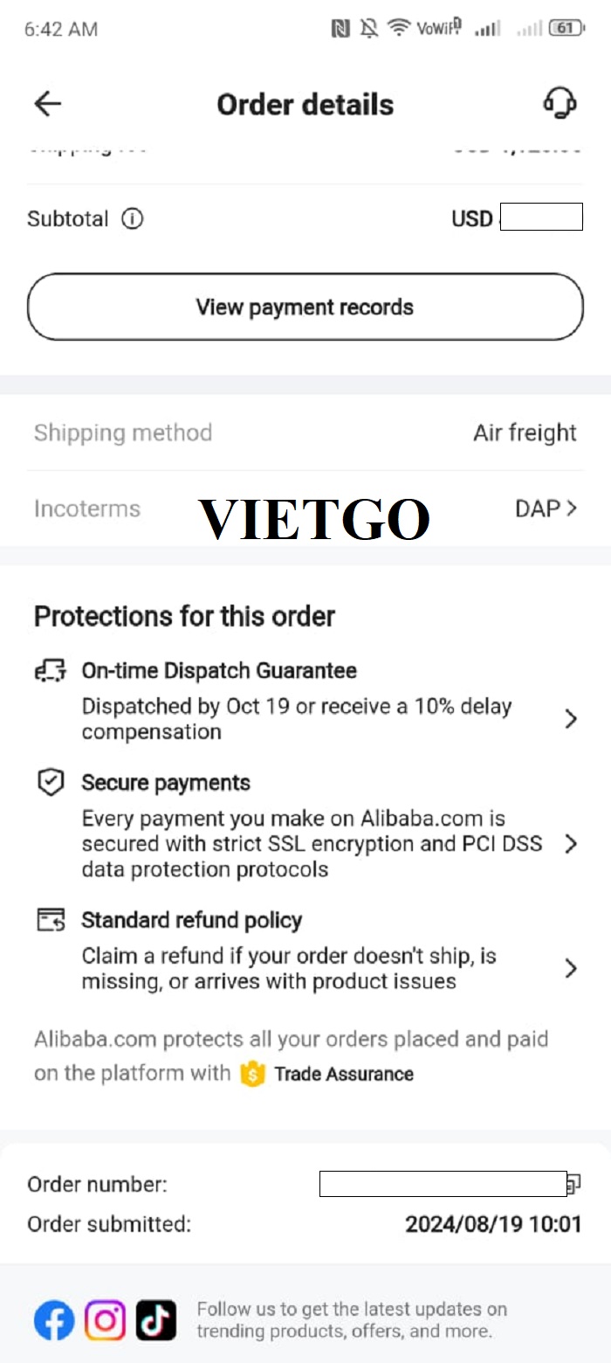The image size is (611, 1363).
Task: Expand Standard refund policy chevron
Action: (x=571, y=968)
